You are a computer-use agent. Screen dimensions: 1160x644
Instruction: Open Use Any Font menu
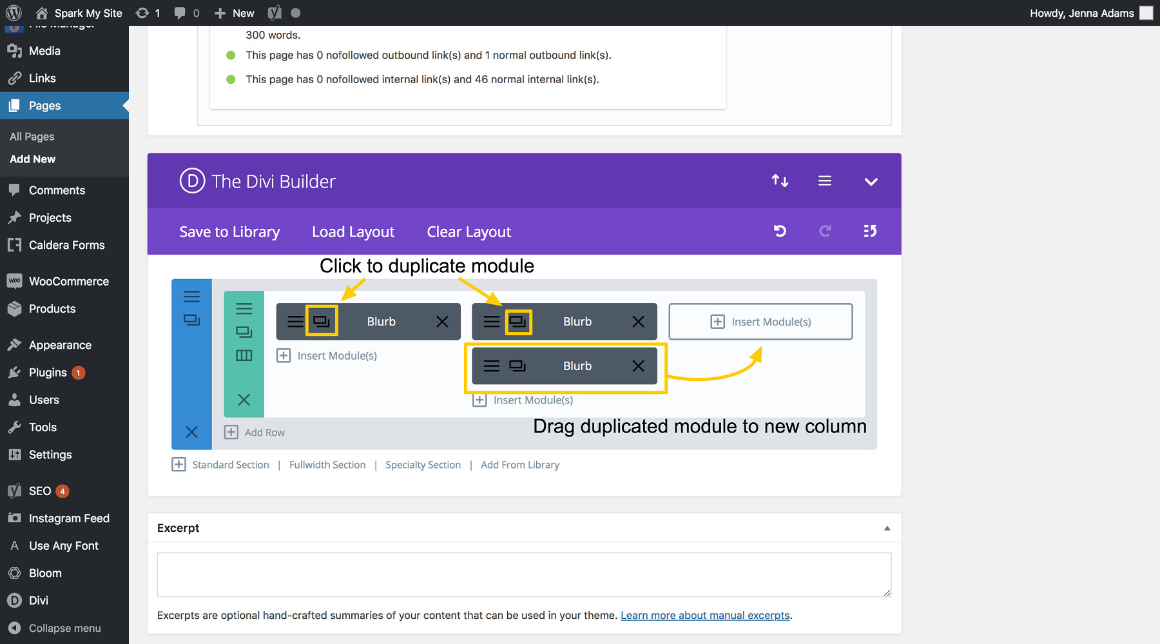pyautogui.click(x=64, y=546)
